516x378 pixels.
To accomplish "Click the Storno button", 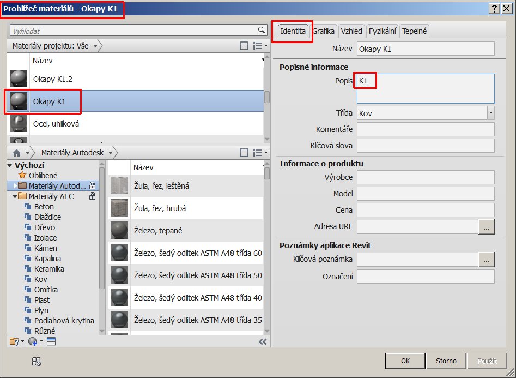I will click(446, 361).
